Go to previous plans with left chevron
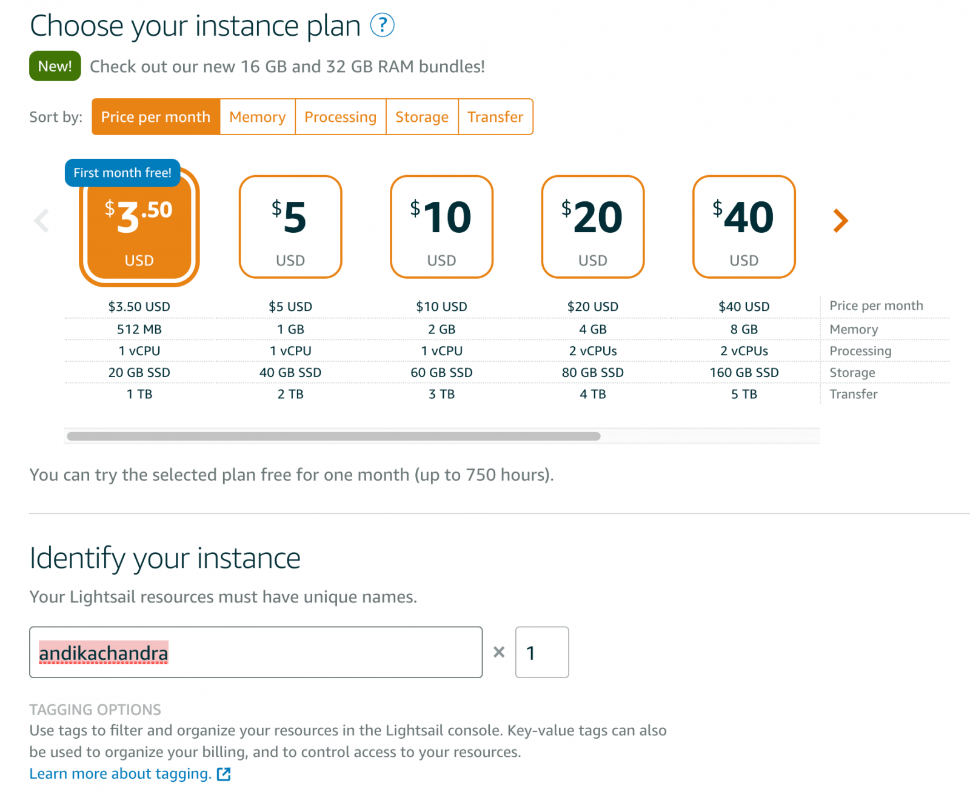 click(41, 221)
